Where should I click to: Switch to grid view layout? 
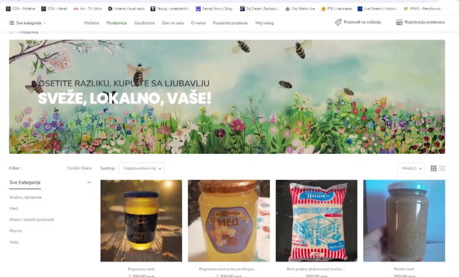click(x=434, y=169)
